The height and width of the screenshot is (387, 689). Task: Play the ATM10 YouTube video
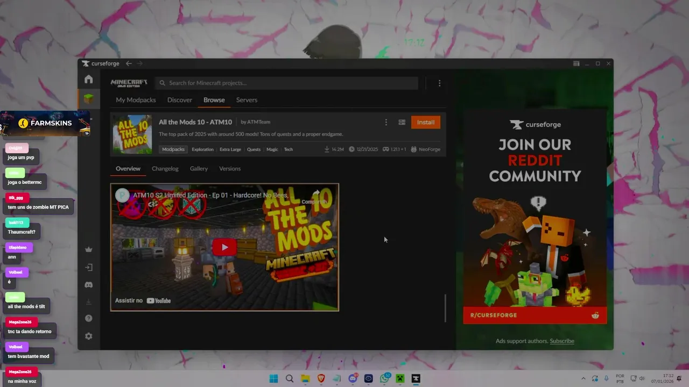coord(224,247)
